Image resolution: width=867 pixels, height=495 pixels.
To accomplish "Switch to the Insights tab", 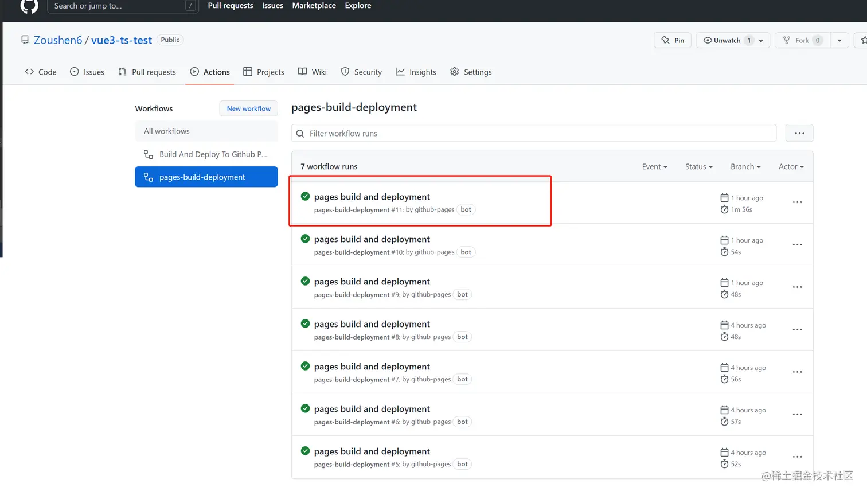I will 416,72.
